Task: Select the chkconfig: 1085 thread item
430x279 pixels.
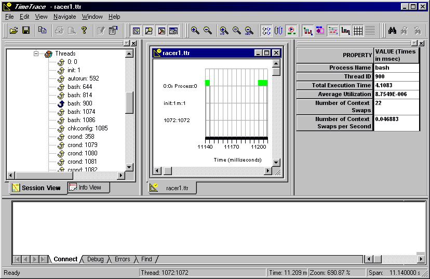Action: tap(87, 128)
